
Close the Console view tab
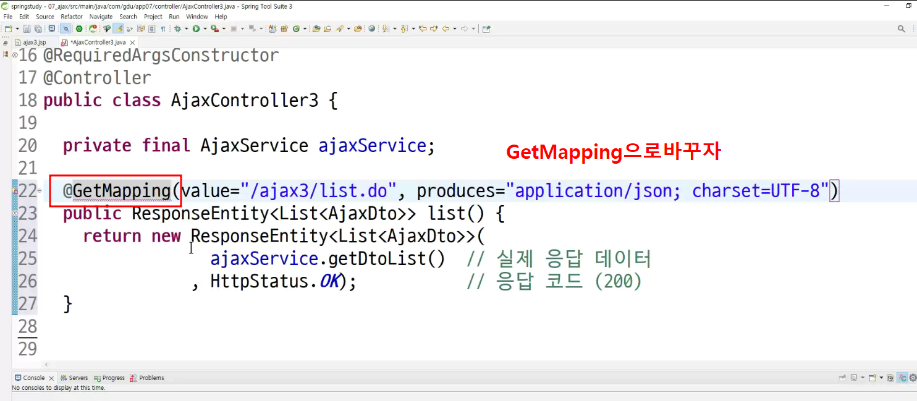coord(51,378)
